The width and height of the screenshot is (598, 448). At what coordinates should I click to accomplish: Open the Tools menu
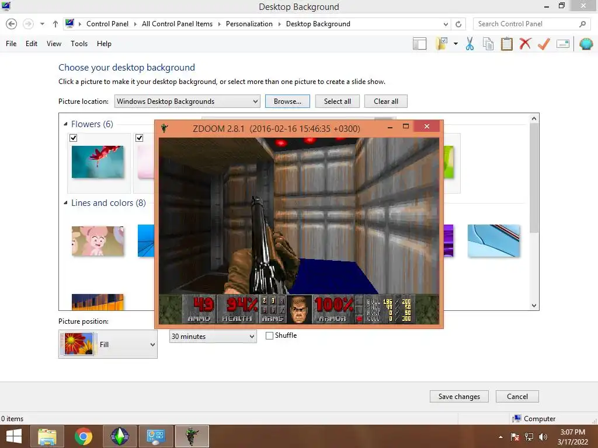click(x=79, y=44)
